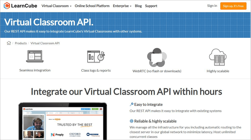Click the Class logs & reports chart icon
Viewport: 251px width, 140px height.
tap(96, 56)
